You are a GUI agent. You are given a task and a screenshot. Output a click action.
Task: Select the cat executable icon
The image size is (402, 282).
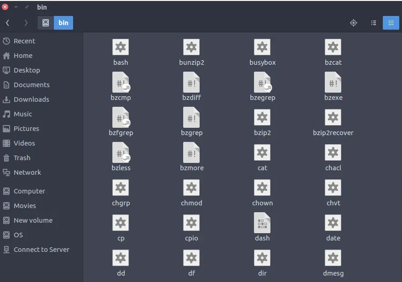[262, 152]
